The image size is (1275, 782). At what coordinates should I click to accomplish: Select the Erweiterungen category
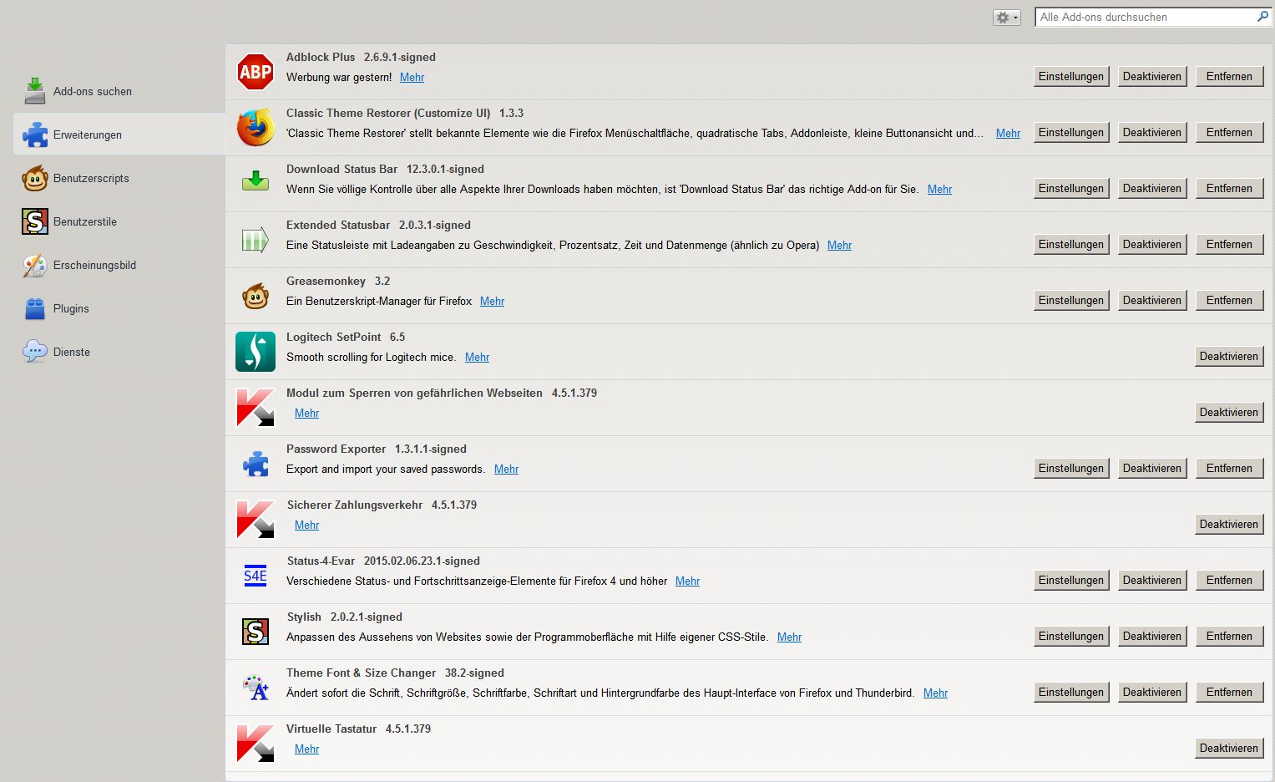[x=119, y=135]
